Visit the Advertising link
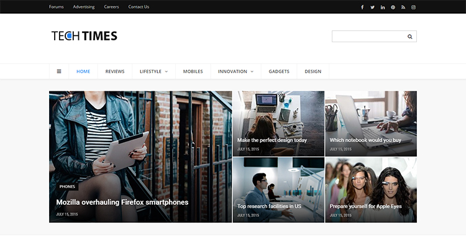Viewport: 466px width, 236px height. [x=84, y=7]
